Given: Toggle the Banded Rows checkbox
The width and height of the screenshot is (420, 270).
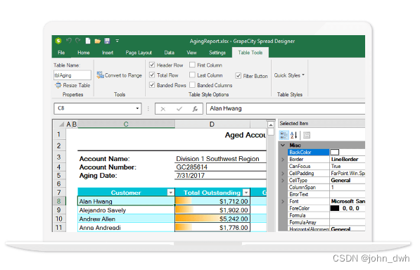Looking at the screenshot, I should pos(152,85).
